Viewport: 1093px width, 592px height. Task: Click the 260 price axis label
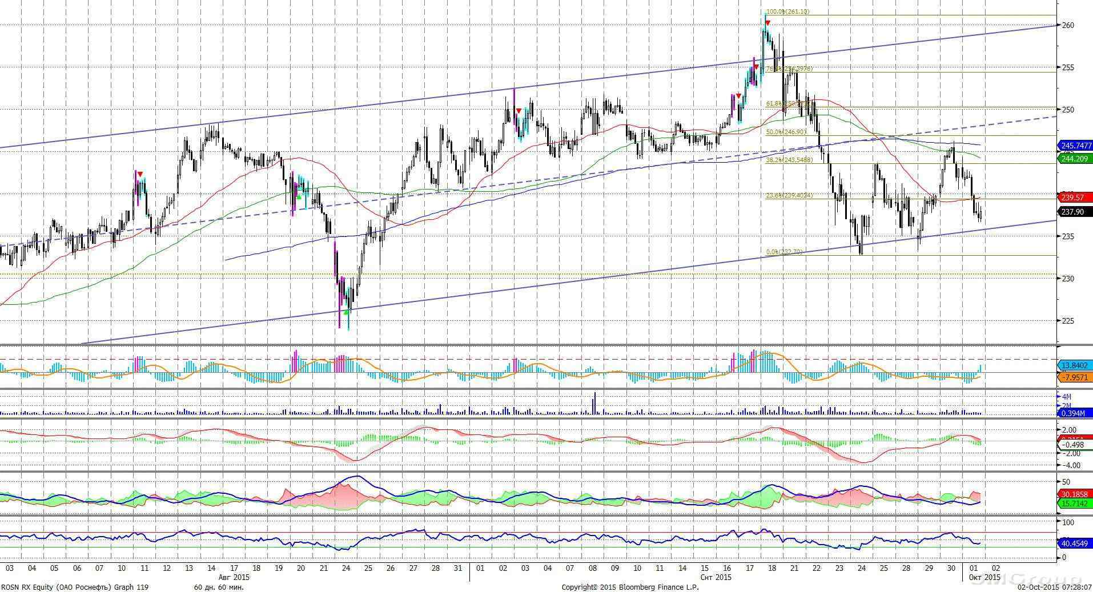click(x=1068, y=25)
